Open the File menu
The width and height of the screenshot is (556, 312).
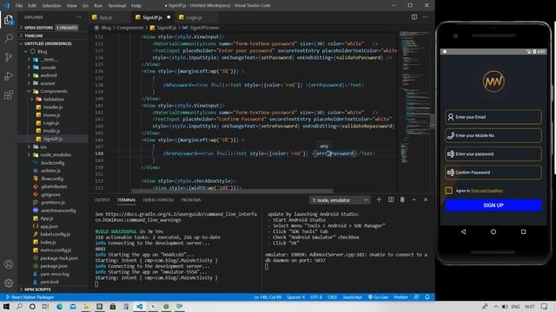(x=19, y=5)
